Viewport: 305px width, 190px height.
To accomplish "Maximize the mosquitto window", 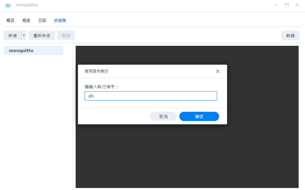I will pyautogui.click(x=287, y=5).
